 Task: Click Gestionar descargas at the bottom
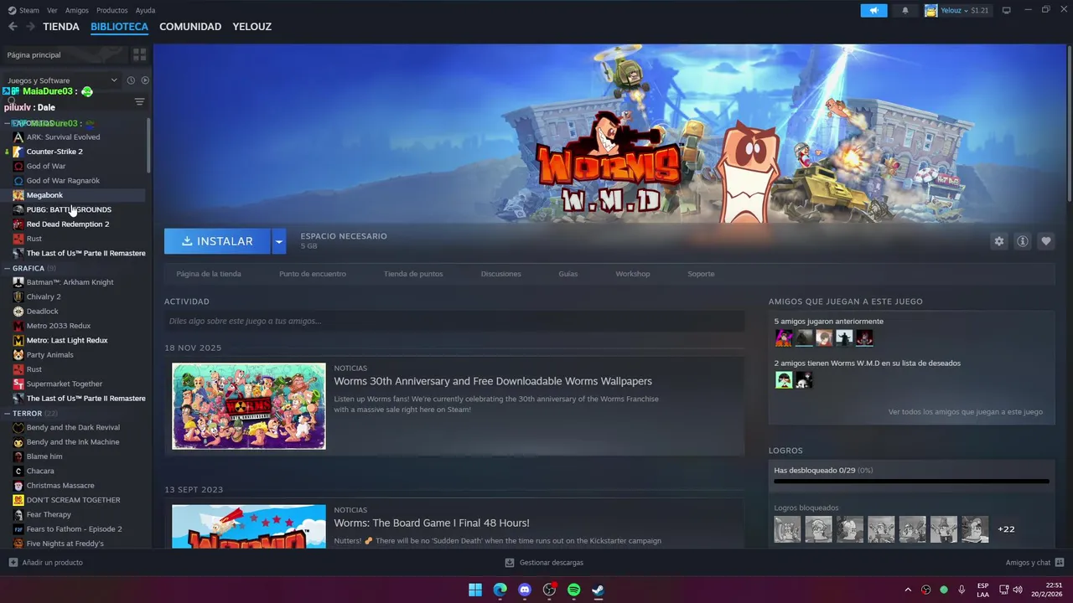[x=544, y=563]
